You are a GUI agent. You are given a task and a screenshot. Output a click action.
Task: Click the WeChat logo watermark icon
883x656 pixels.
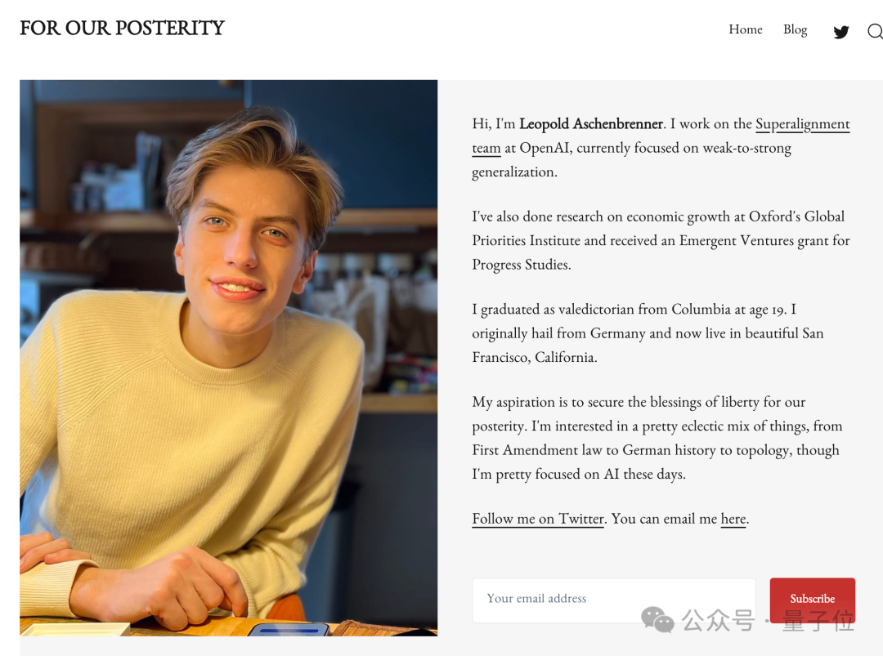click(657, 620)
